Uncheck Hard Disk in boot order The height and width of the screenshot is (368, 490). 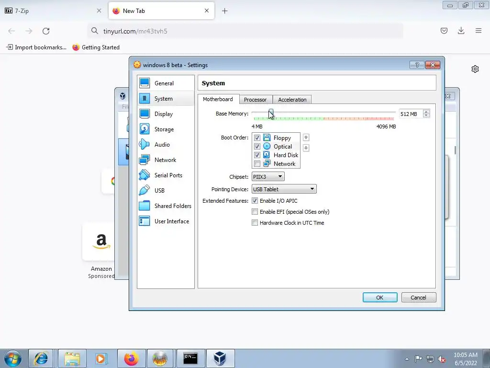257,155
